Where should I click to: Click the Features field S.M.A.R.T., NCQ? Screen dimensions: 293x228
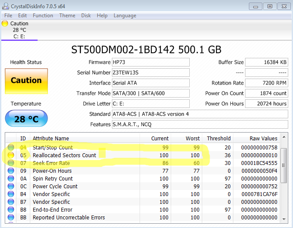click(x=200, y=124)
